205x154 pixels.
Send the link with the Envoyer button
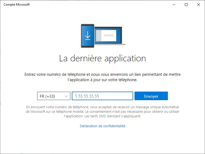click(x=151, y=96)
